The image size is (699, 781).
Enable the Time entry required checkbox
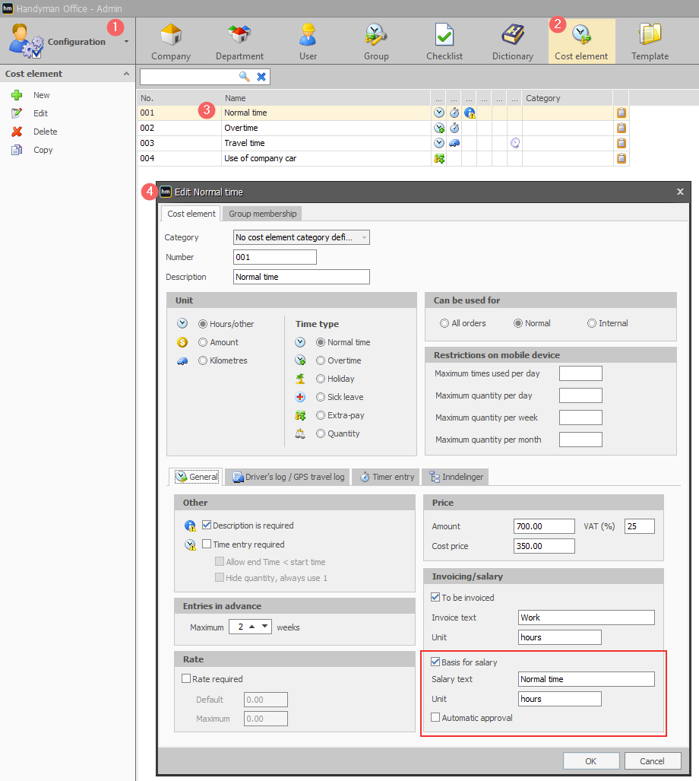pos(207,544)
